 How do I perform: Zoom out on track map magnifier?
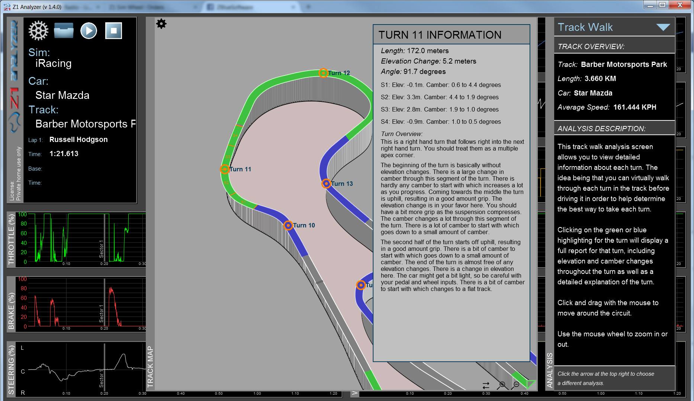(x=516, y=385)
